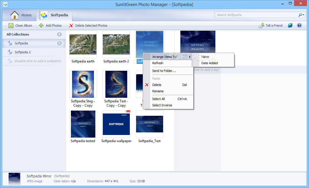
Task: Open the website globe icon
Action: coord(290,26)
